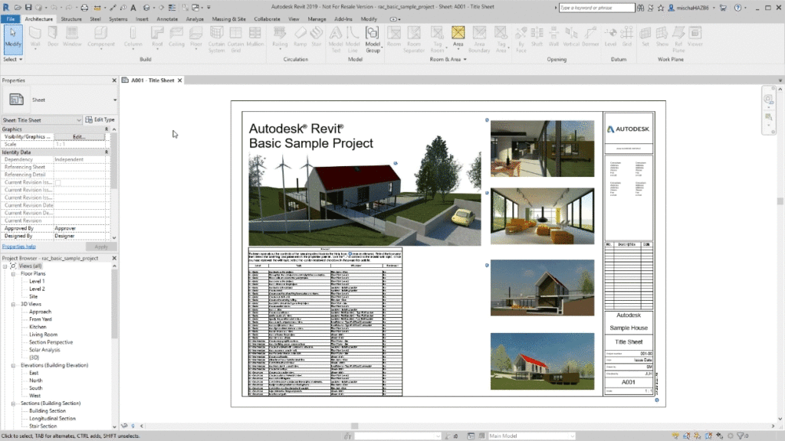Viewport: 785px width, 441px height.
Task: Switch to the Annotate ribbon tab
Action: point(167,19)
